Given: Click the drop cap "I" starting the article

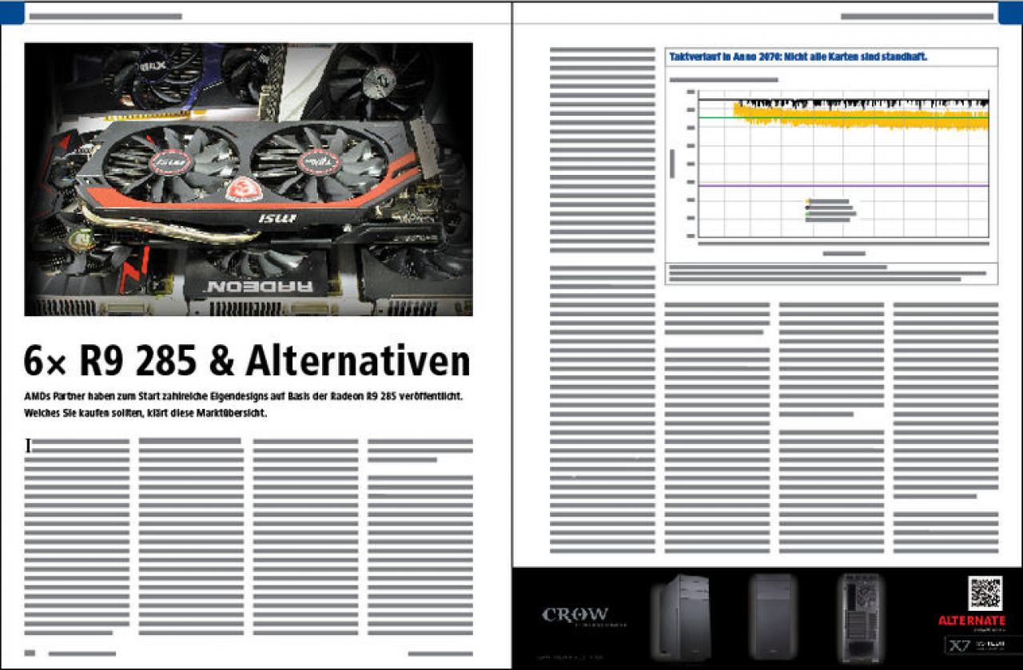Looking at the screenshot, I should click(29, 446).
